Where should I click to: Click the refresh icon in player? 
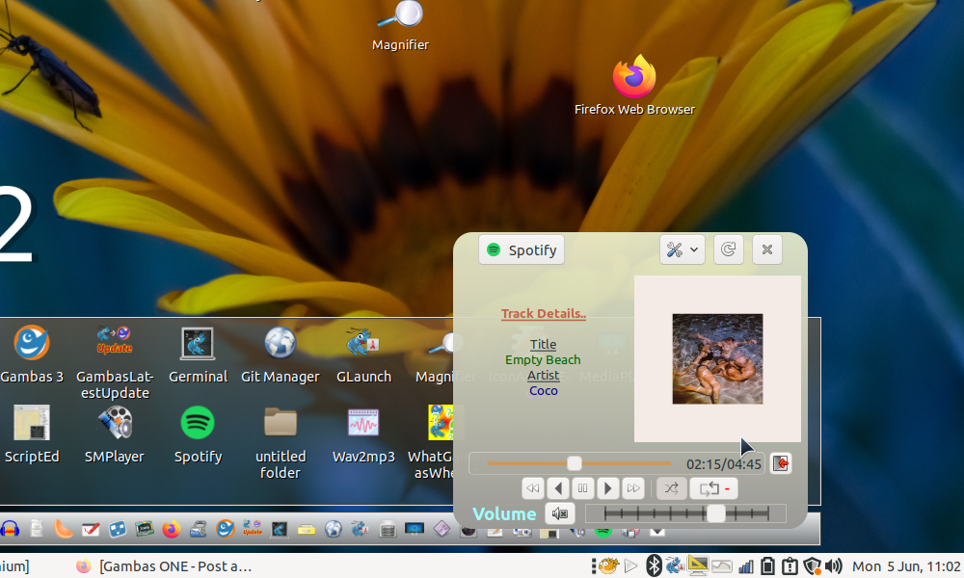(x=729, y=250)
